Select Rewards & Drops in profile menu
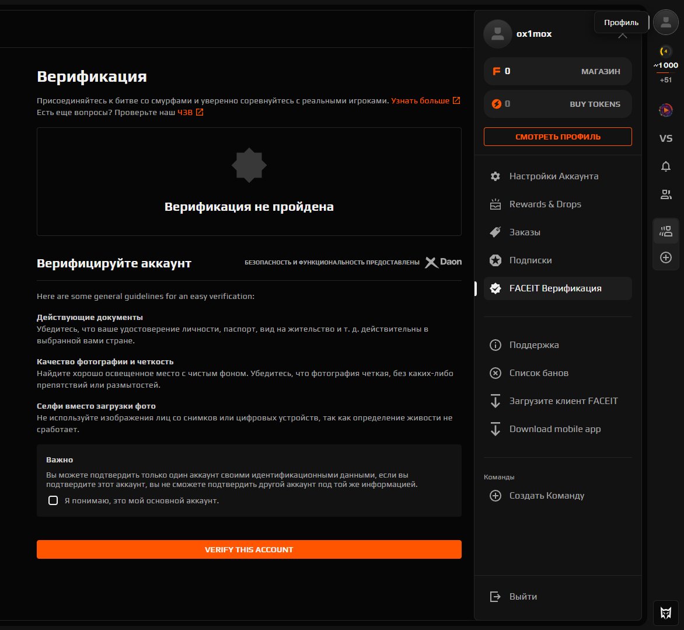 [x=545, y=204]
